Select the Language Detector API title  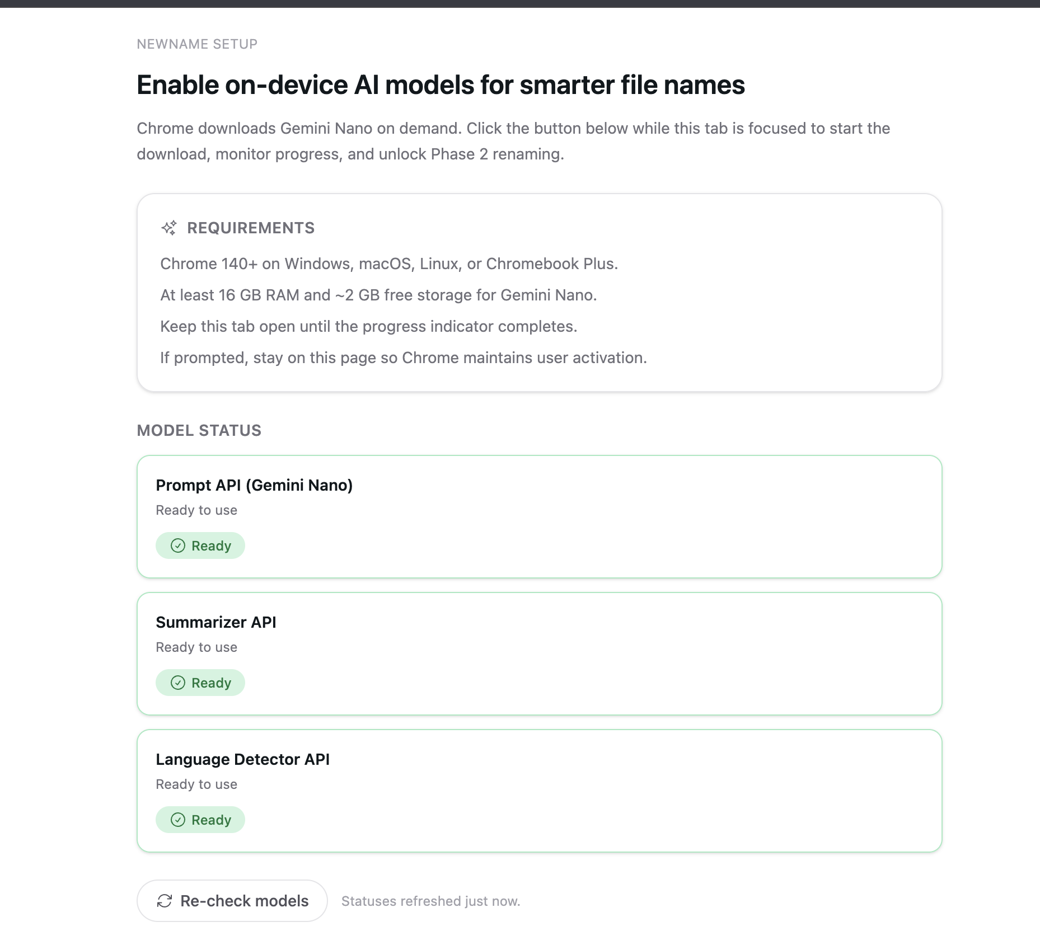point(243,759)
